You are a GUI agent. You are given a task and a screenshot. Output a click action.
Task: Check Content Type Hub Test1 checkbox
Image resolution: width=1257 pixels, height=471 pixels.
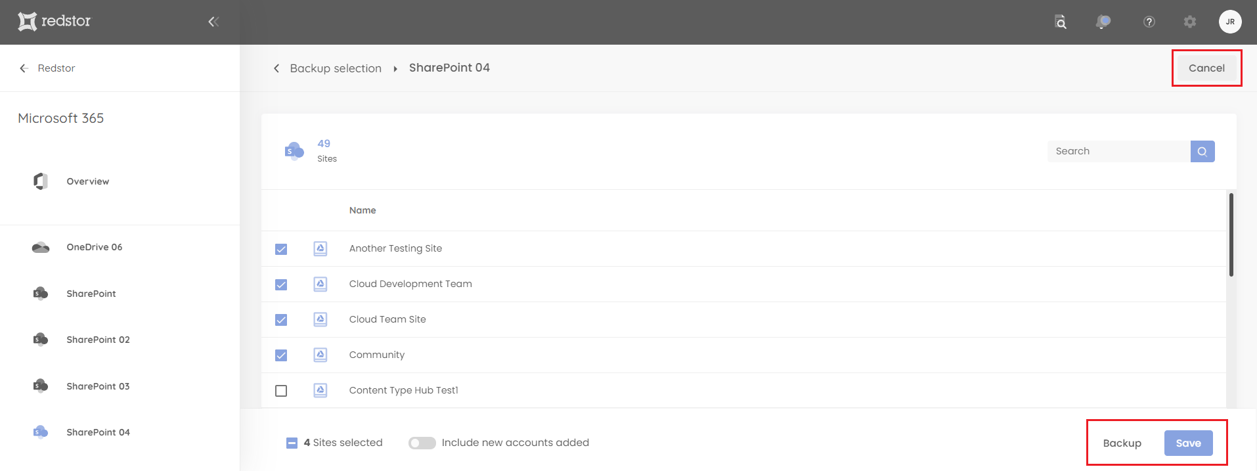click(281, 391)
